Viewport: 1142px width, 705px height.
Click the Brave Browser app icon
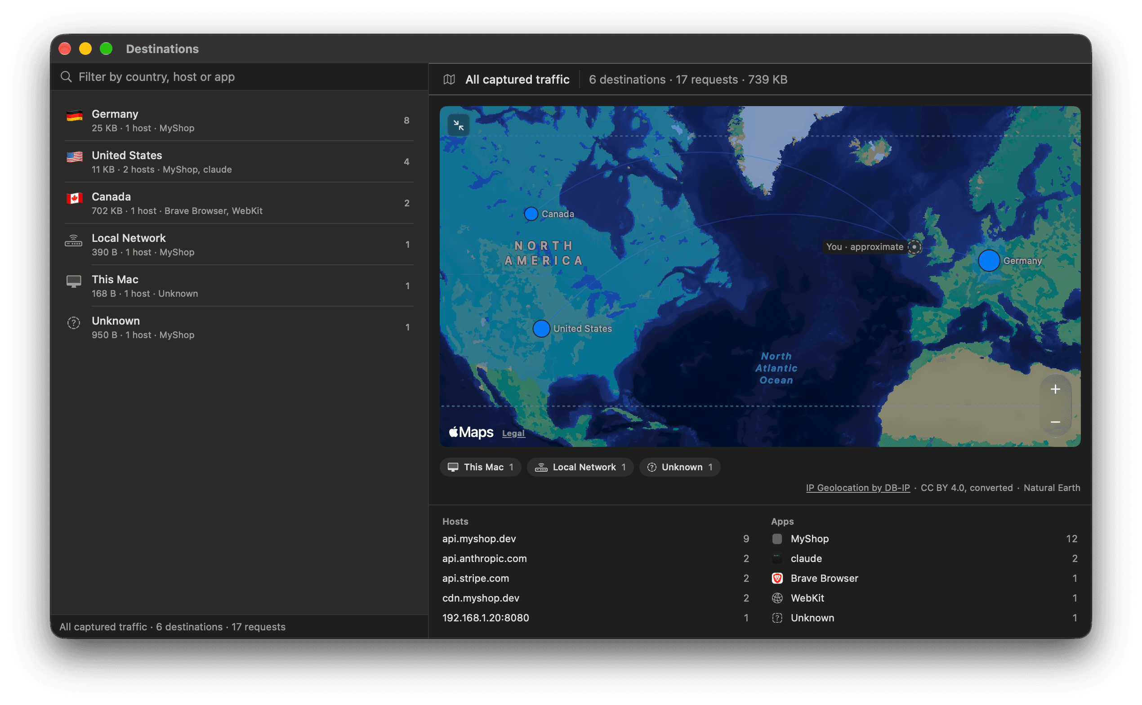776,578
